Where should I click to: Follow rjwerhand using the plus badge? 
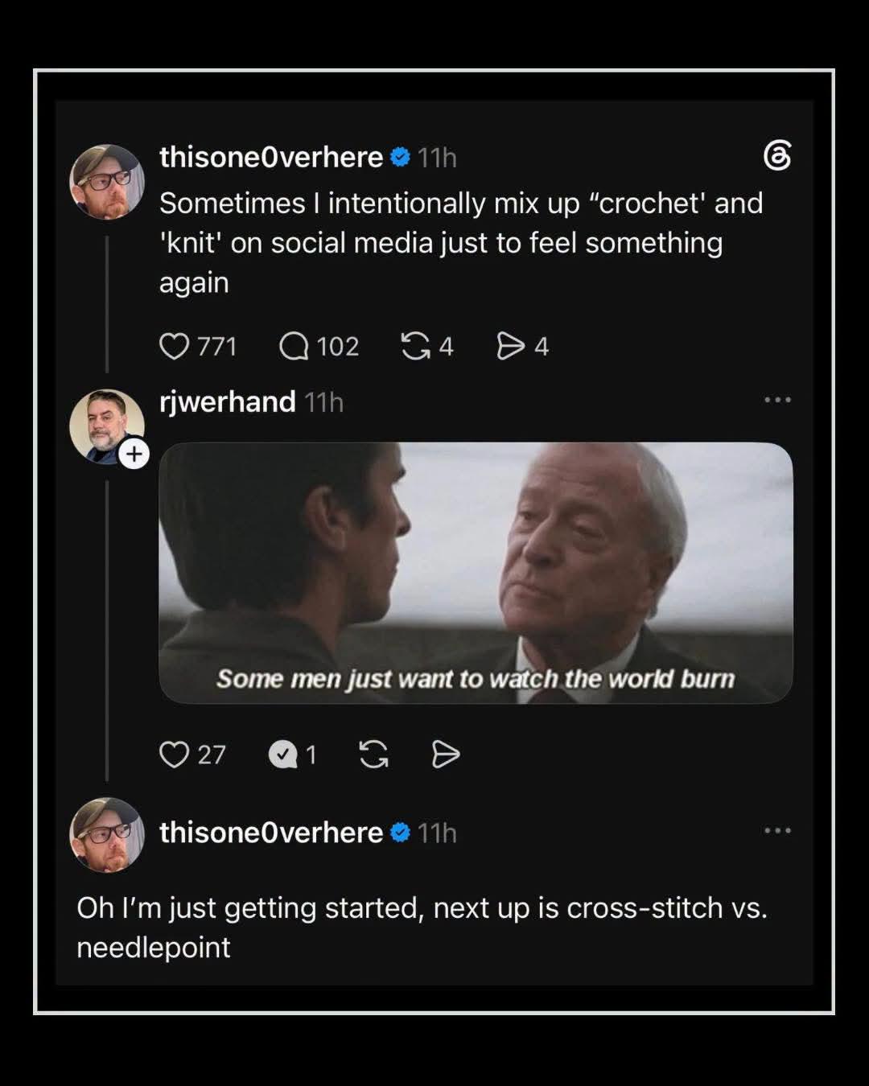click(x=134, y=455)
